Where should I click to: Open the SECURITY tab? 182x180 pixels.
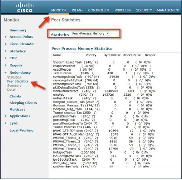tap(144, 10)
